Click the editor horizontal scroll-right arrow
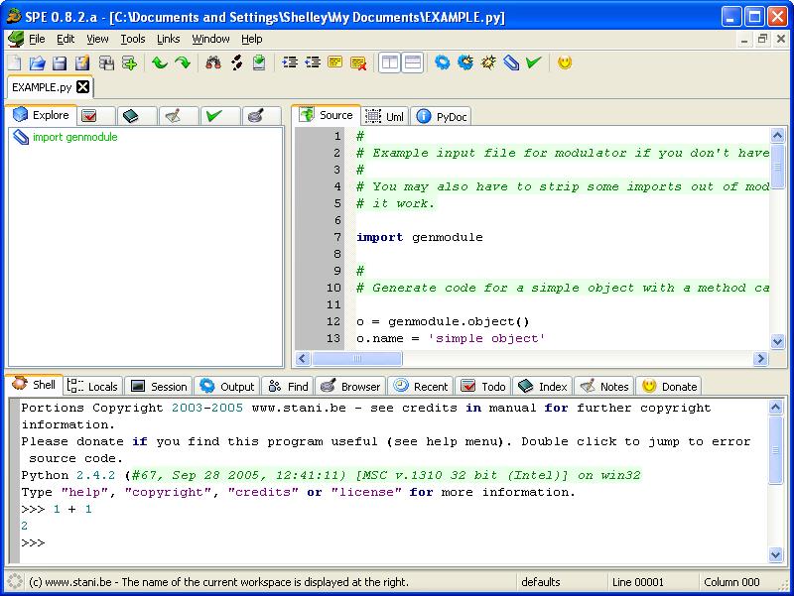The width and height of the screenshot is (794, 596). pyautogui.click(x=760, y=359)
